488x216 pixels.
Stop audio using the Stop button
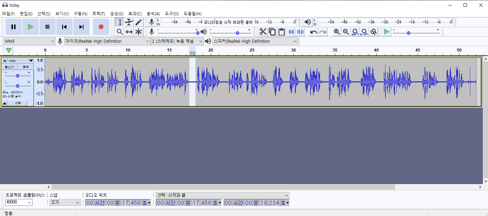pyautogui.click(x=48, y=27)
